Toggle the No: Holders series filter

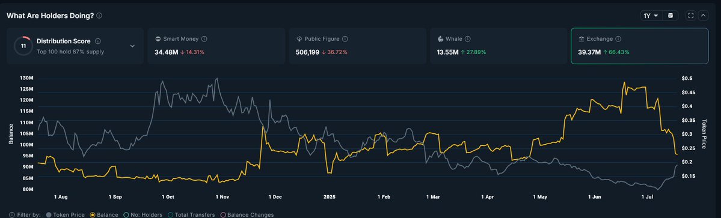click(x=143, y=215)
